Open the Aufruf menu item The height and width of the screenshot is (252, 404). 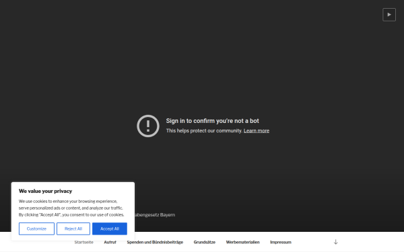(110, 242)
